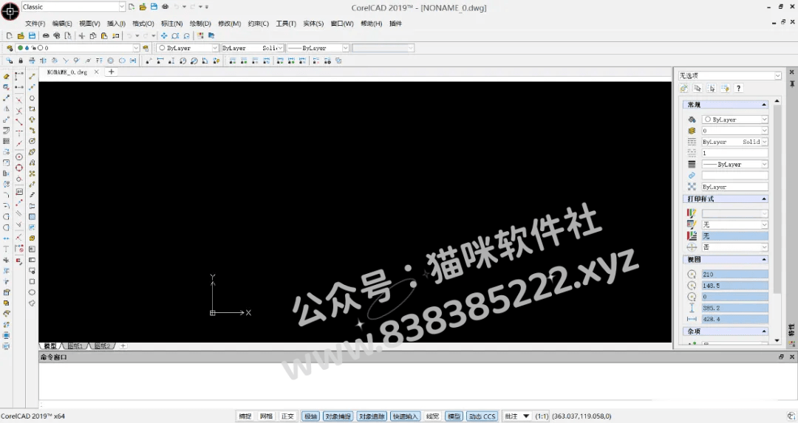Image resolution: width=798 pixels, height=423 pixels.
Task: Select the Pattern array tool in modify toolbar
Action: (6, 141)
